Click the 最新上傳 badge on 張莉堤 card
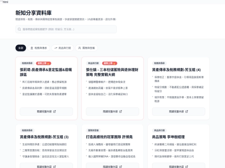This screenshot has height=168, width=225. 44,63
